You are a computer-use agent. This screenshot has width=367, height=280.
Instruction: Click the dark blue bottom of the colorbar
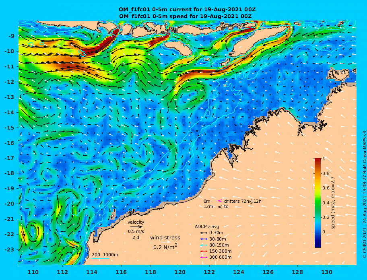(318, 245)
